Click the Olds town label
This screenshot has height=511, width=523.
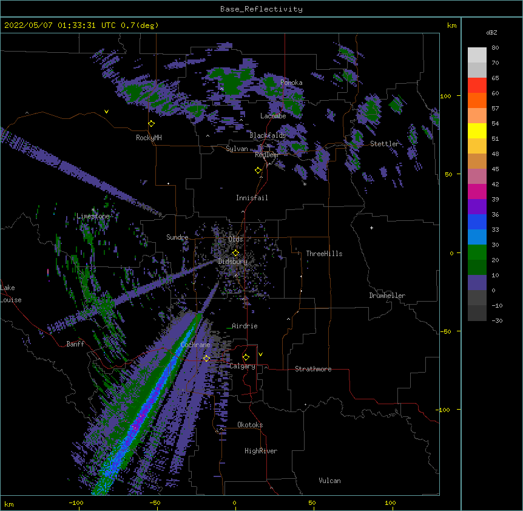tap(235, 239)
